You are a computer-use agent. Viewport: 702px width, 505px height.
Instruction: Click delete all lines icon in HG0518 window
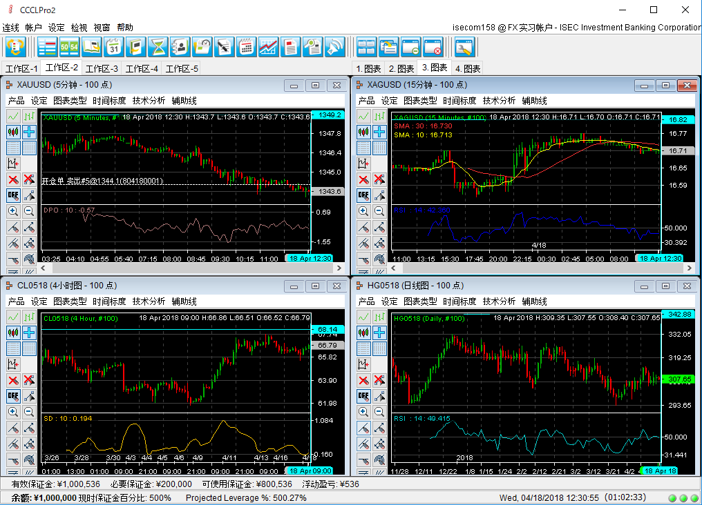click(x=379, y=380)
